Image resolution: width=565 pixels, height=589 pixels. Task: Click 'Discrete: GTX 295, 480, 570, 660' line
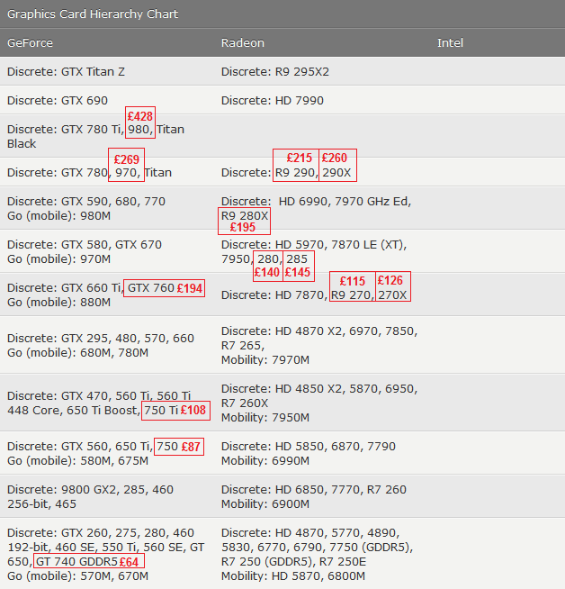[x=101, y=338]
